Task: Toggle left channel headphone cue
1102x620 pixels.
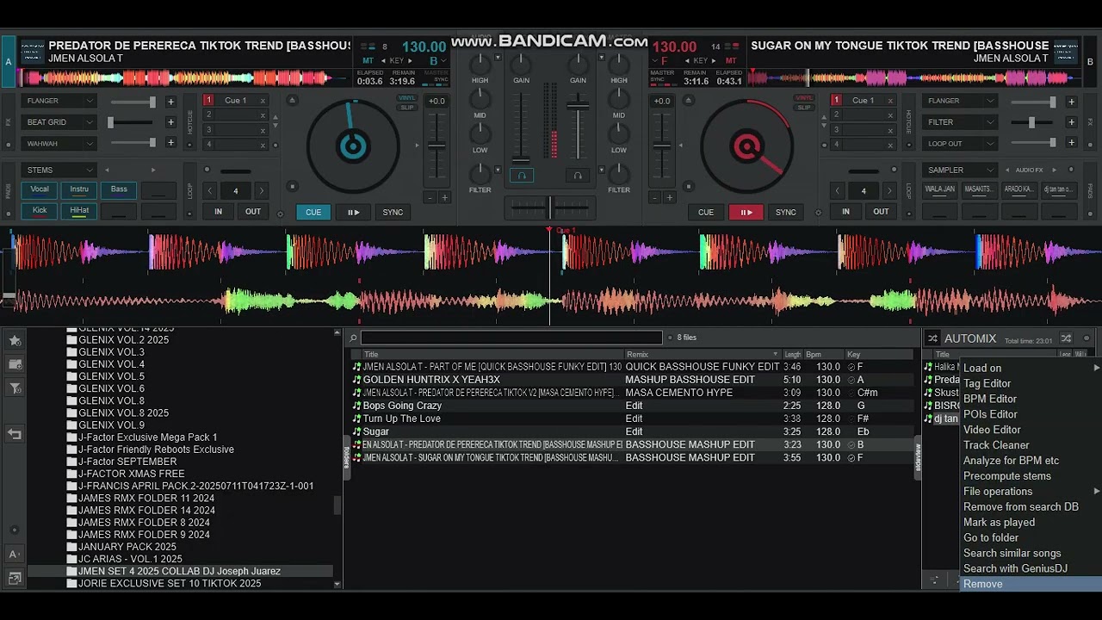Action: [521, 176]
